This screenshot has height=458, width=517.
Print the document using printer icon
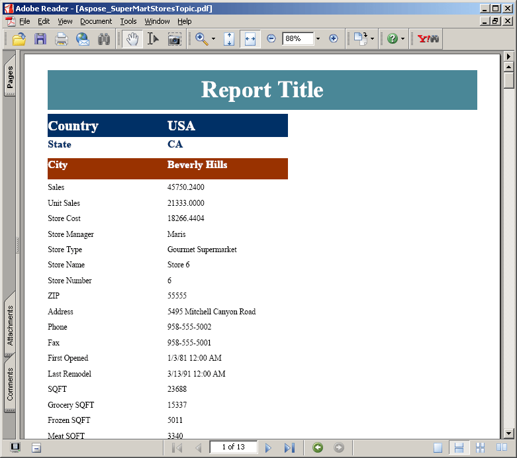62,39
